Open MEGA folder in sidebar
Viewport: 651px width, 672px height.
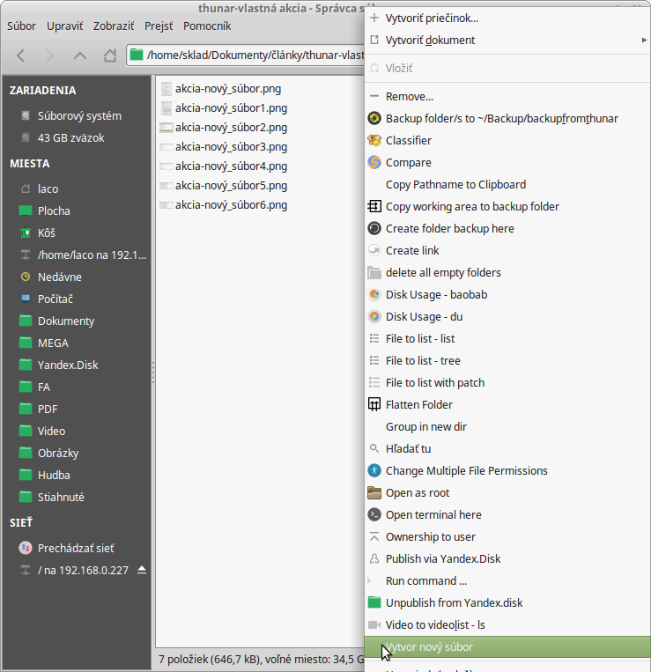coord(77,343)
